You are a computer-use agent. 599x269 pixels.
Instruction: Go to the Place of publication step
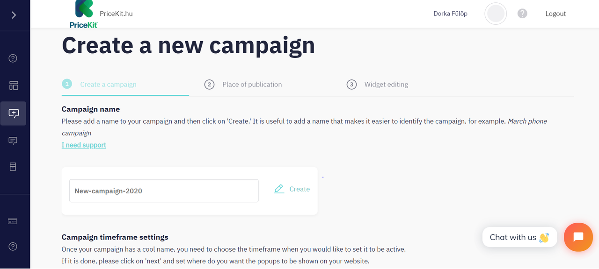(x=252, y=85)
